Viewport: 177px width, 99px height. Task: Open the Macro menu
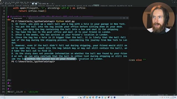[28, 2]
